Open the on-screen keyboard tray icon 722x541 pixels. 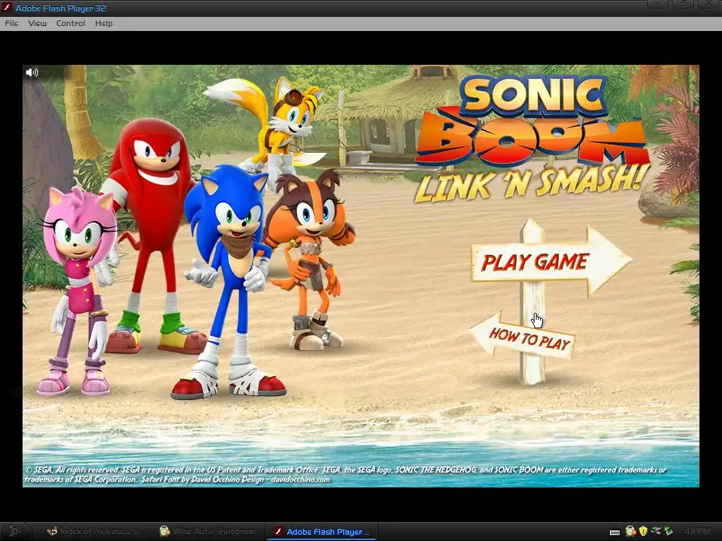[x=615, y=532]
